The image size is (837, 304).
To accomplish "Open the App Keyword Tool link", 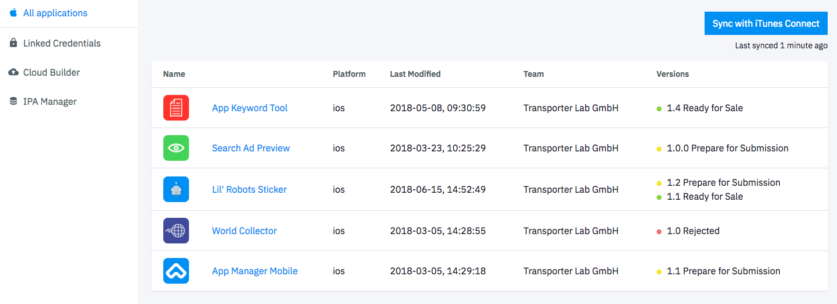I will pos(250,108).
